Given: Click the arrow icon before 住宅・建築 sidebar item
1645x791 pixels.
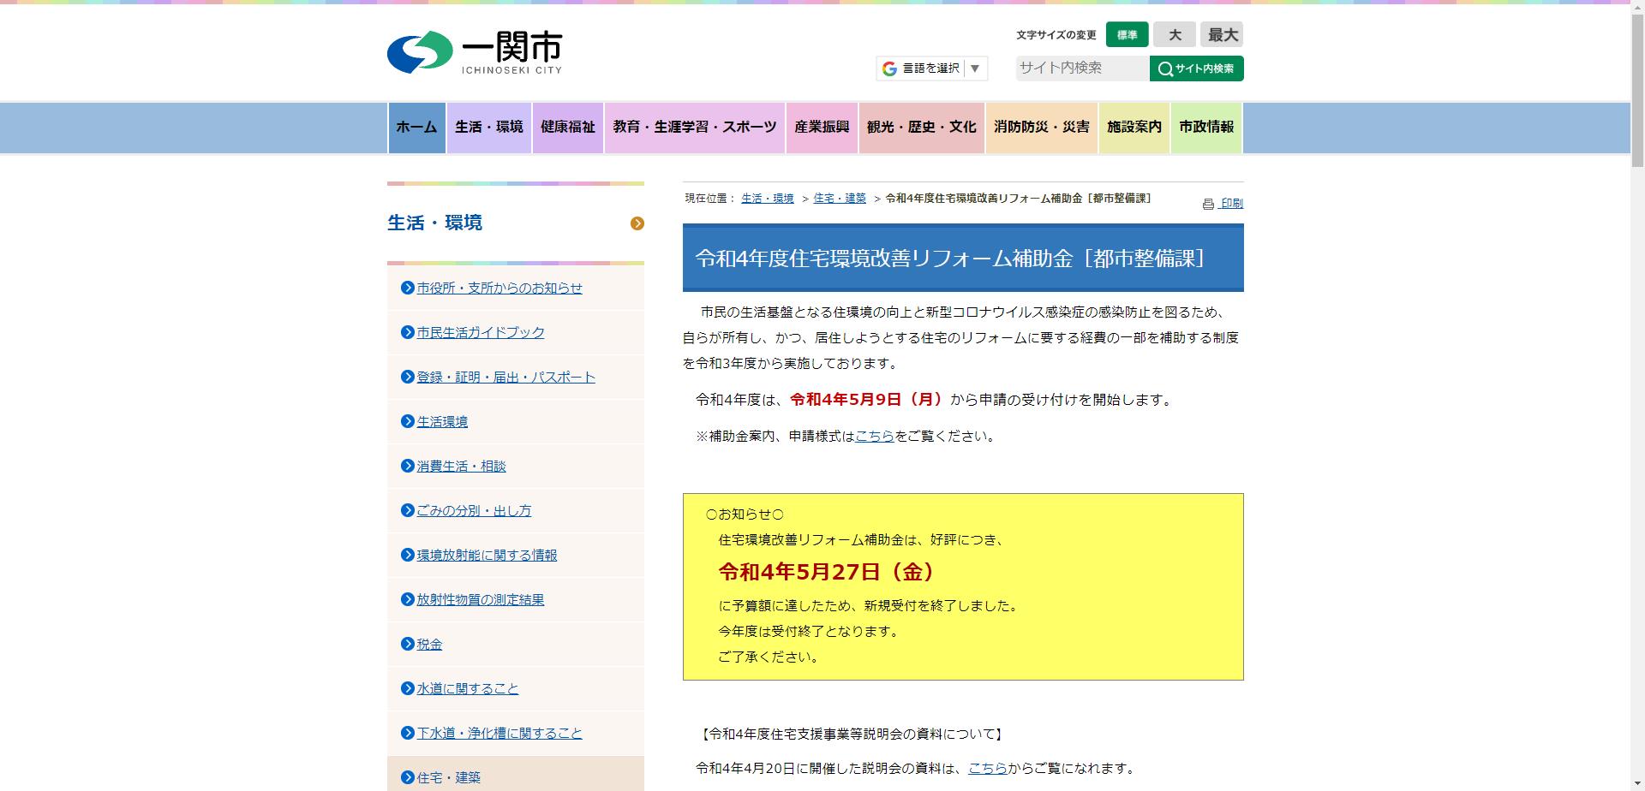Looking at the screenshot, I should coord(408,777).
